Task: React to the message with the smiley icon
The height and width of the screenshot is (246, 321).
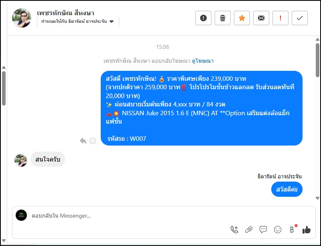Action: click(x=93, y=141)
